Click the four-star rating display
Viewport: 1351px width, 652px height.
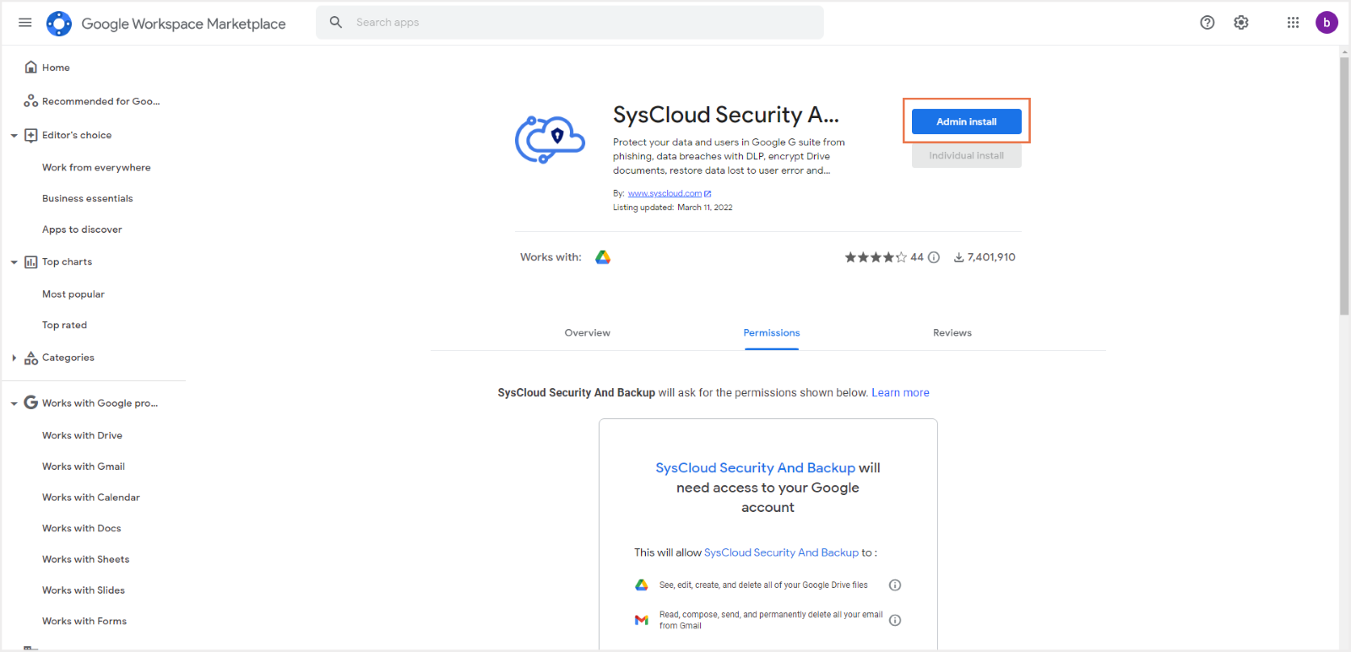pos(876,257)
